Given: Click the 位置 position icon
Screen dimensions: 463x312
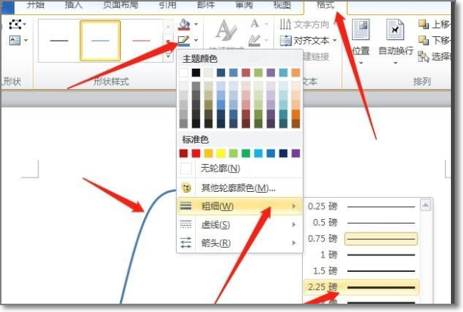Looking at the screenshot, I should pyautogui.click(x=361, y=29).
